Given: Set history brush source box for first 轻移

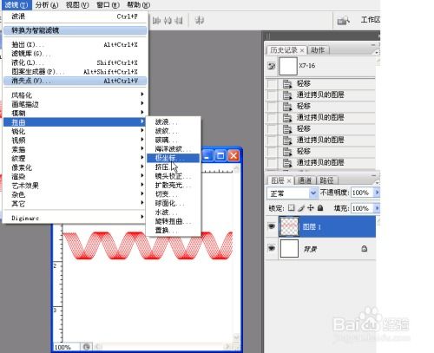Looking at the screenshot, I should pyautogui.click(x=272, y=84).
